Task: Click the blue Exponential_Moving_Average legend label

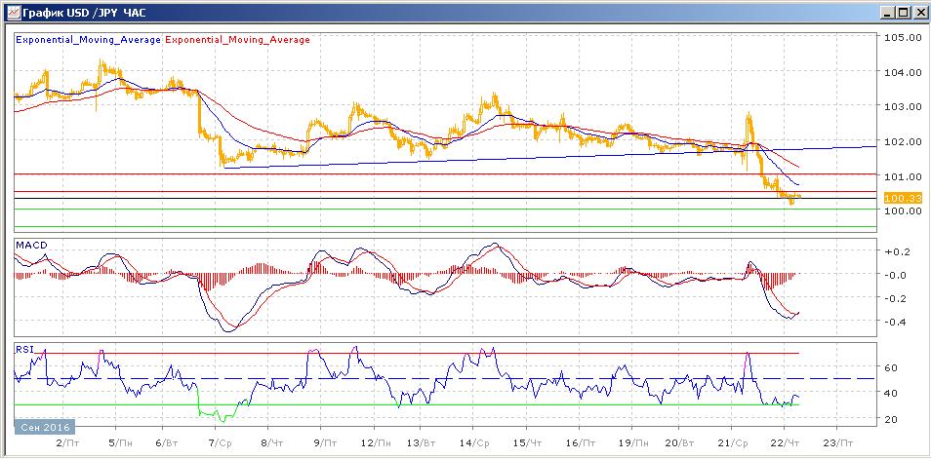Action: coord(88,40)
